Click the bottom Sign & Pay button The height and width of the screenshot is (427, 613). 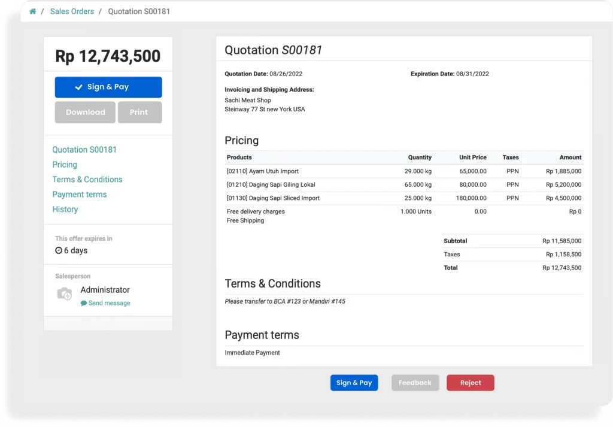[354, 383]
